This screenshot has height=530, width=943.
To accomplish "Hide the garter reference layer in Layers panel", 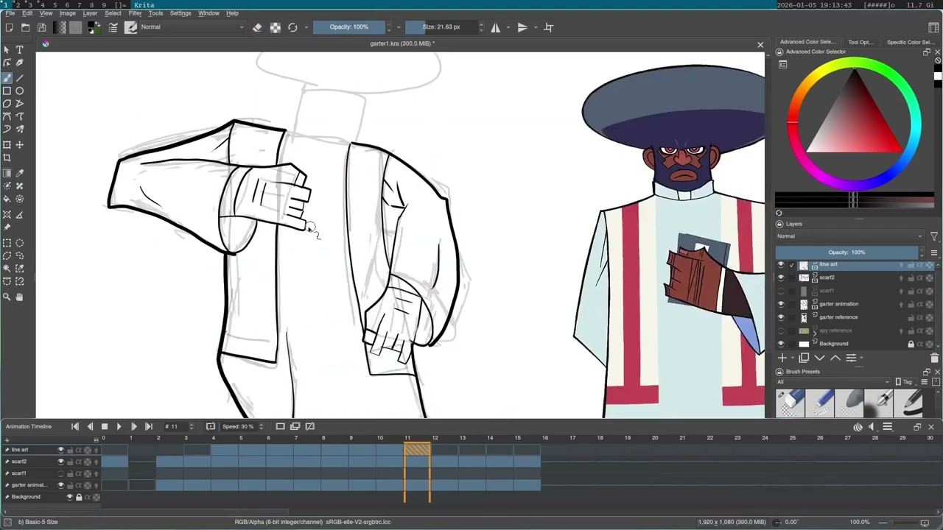I will (x=781, y=317).
